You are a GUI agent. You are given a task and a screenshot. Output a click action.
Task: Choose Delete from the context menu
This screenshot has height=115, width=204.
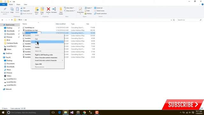coord(47,47)
